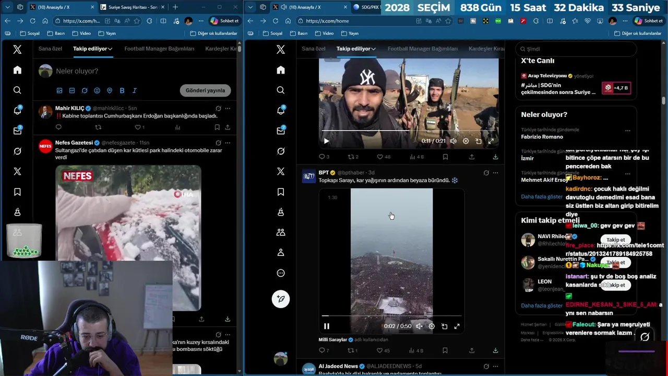Open tab search chevron in right browser
Screen dimensions: 668x376
[x=250, y=7]
